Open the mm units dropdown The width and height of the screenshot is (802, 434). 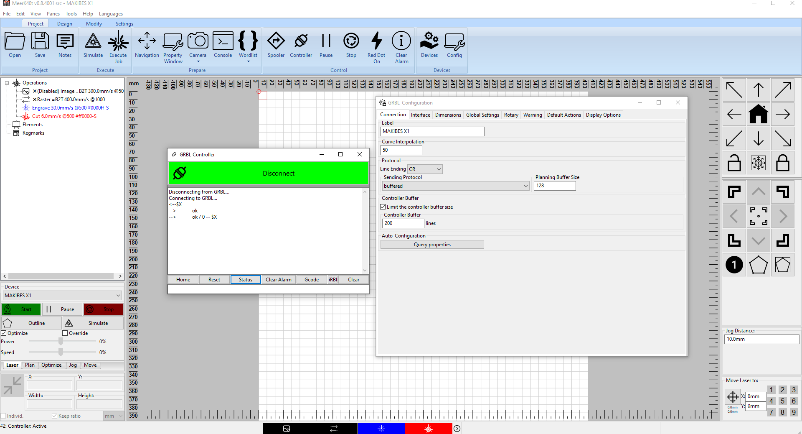[114, 416]
